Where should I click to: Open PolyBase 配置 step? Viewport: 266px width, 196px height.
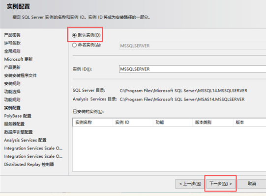pyautogui.click(x=18, y=116)
